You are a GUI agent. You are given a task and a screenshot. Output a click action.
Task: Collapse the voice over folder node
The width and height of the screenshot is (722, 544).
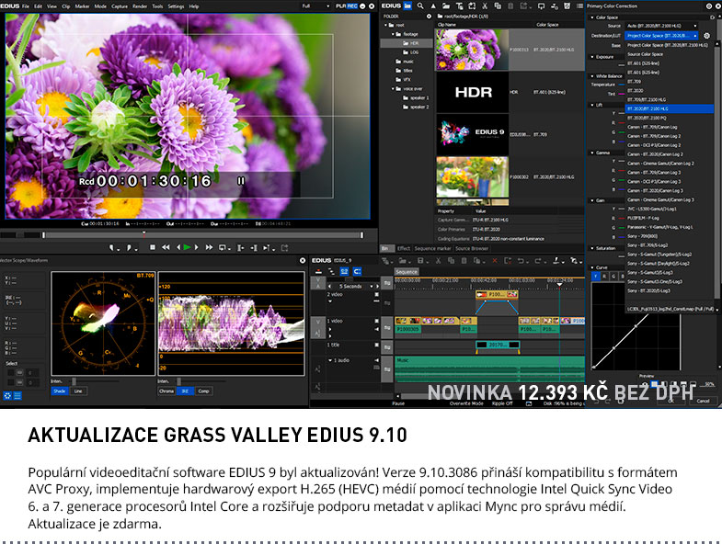(x=394, y=89)
